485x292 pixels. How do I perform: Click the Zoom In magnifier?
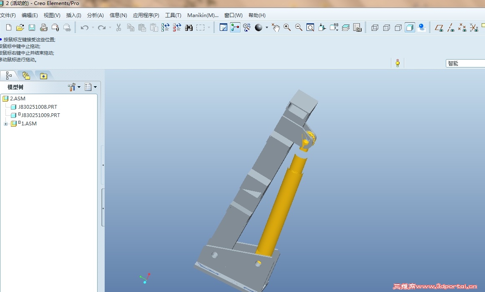287,27
